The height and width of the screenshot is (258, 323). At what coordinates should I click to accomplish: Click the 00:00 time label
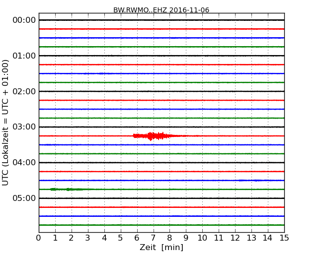[x=24, y=20]
